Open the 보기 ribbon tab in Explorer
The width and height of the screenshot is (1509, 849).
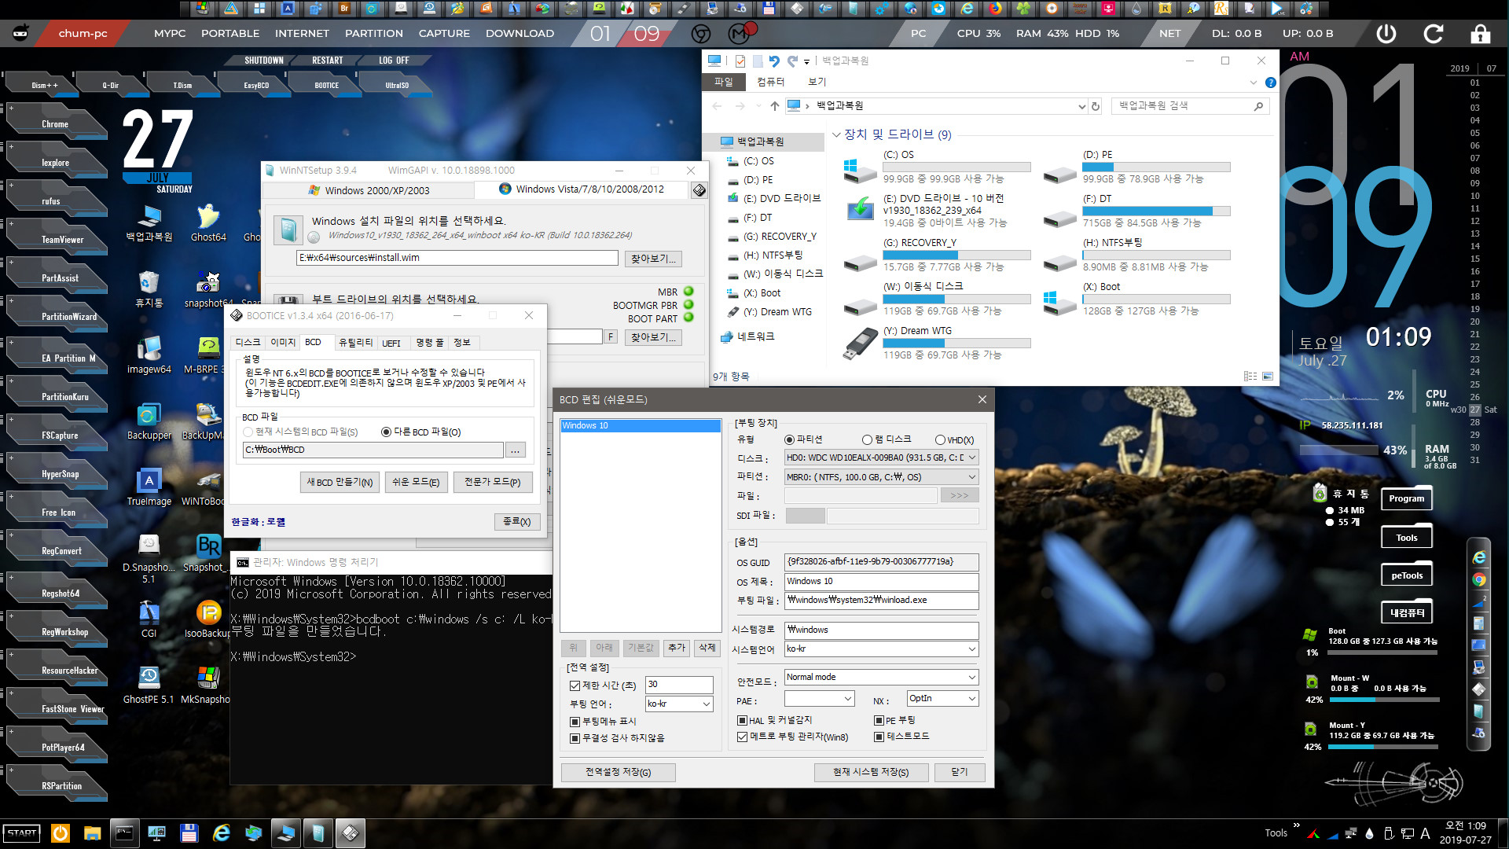(x=817, y=82)
